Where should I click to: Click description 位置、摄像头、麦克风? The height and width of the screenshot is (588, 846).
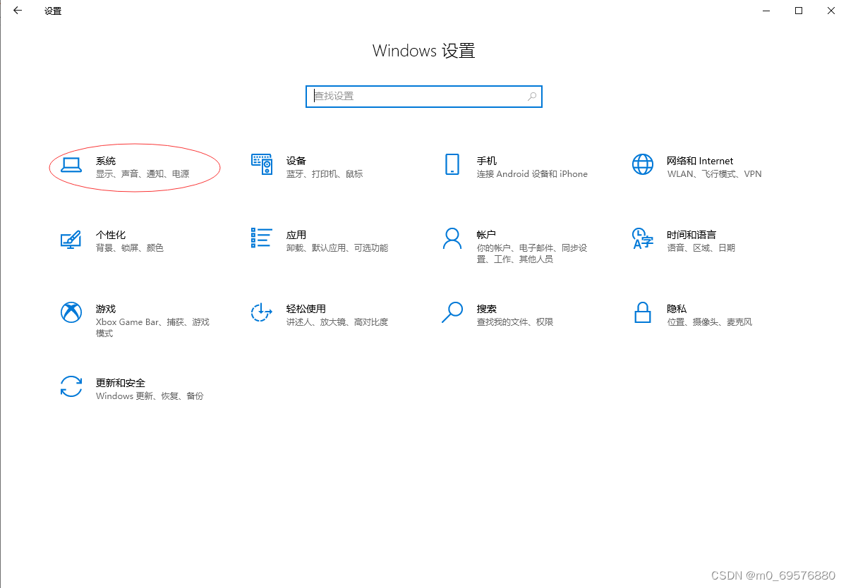coord(710,321)
